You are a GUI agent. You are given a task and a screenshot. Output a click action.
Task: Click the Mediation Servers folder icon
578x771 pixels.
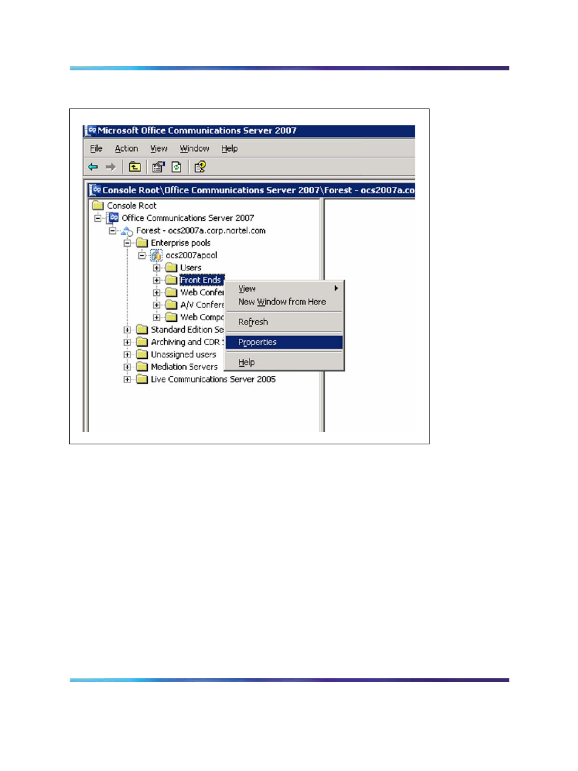point(142,367)
